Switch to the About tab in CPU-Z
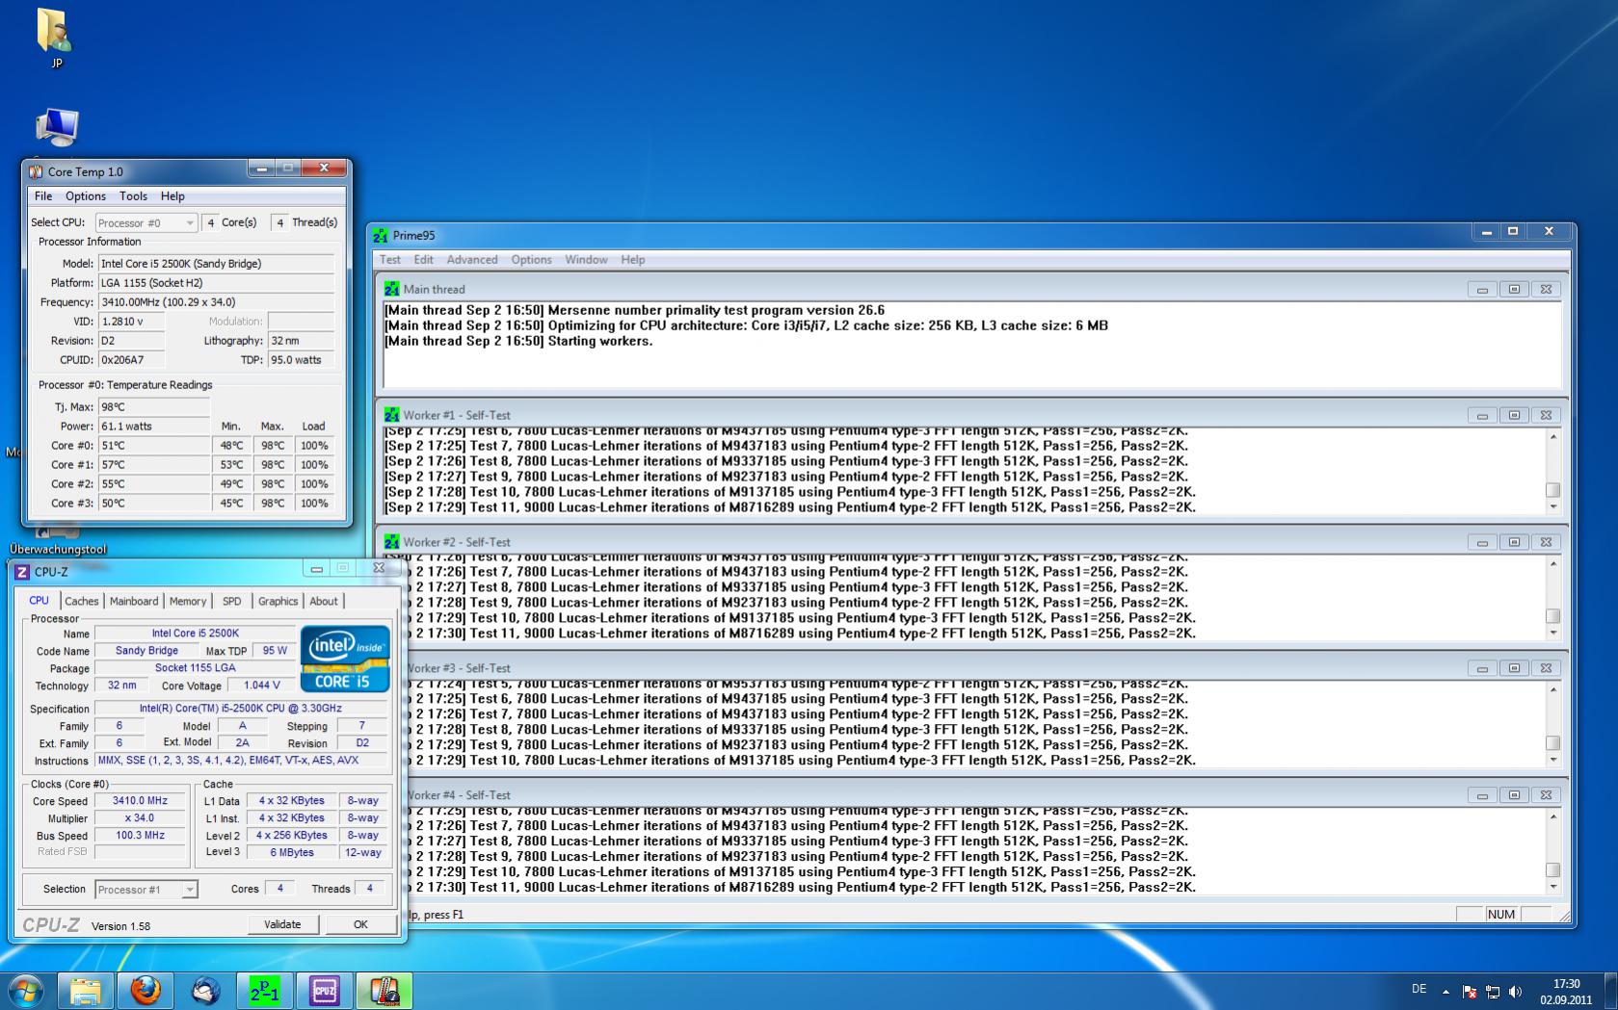1618x1010 pixels. pyautogui.click(x=324, y=601)
